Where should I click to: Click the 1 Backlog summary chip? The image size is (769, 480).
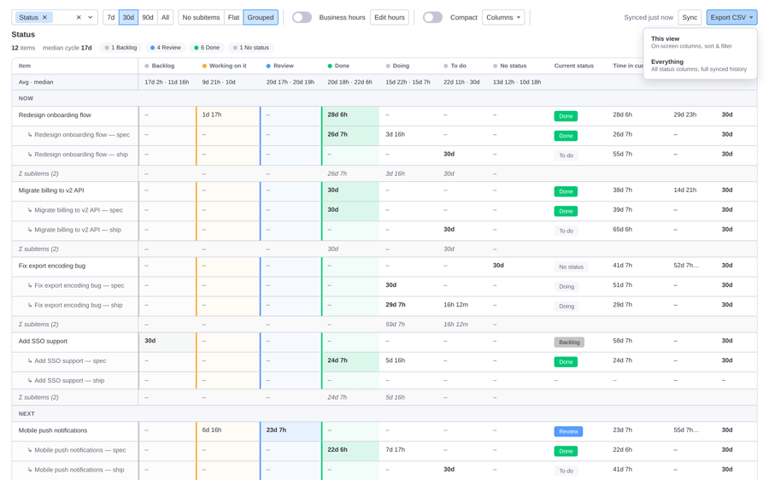(x=120, y=48)
